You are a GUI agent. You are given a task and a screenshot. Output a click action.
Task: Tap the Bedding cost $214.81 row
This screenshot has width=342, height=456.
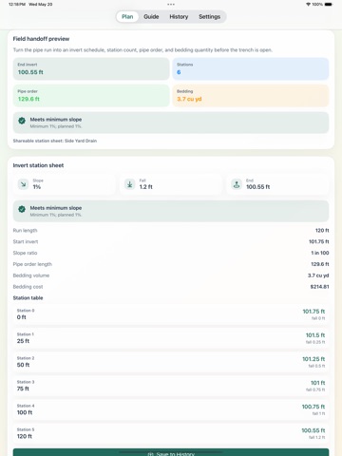(171, 287)
